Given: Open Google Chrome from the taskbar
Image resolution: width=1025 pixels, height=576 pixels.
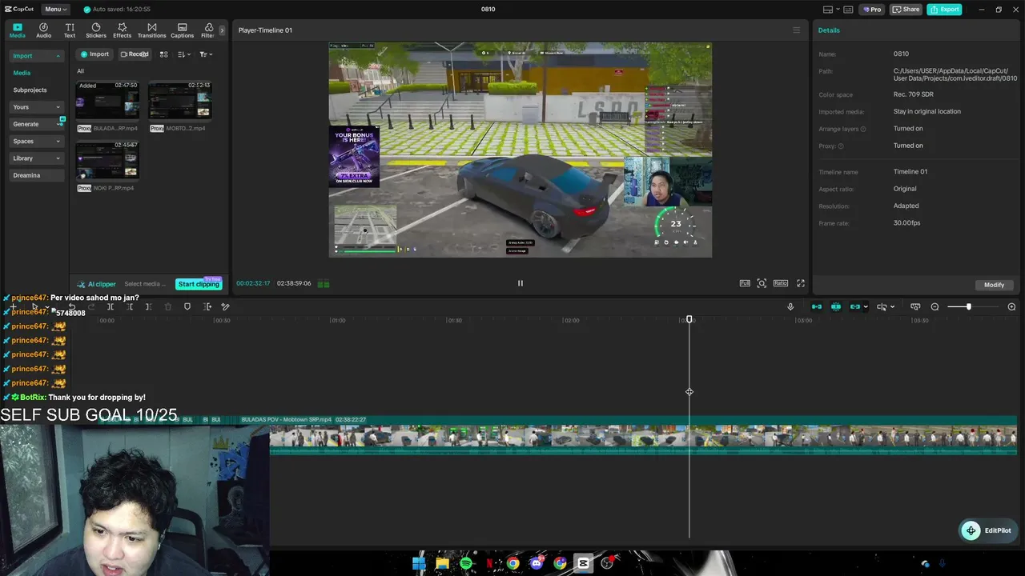Looking at the screenshot, I should [513, 563].
